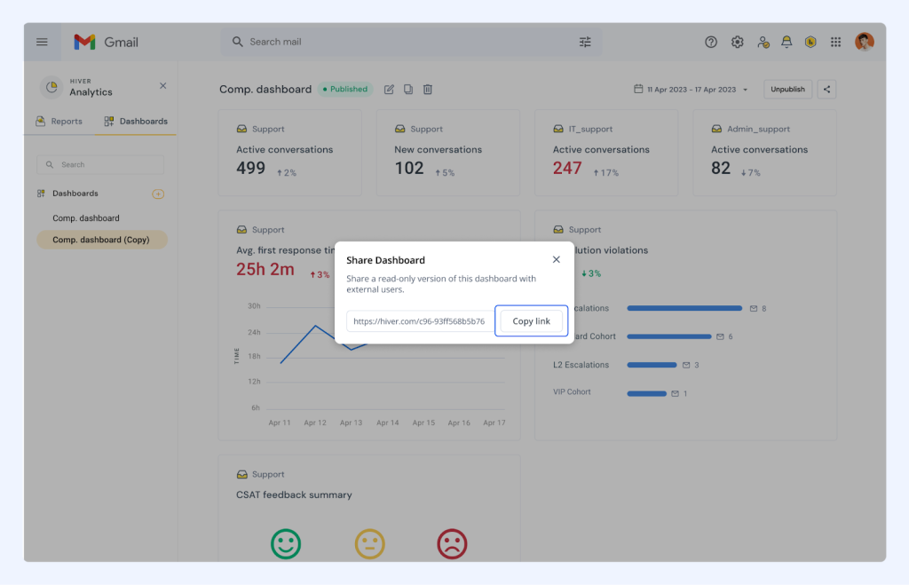Click the Unpublish button
Image resolution: width=909 pixels, height=585 pixels.
pos(787,89)
